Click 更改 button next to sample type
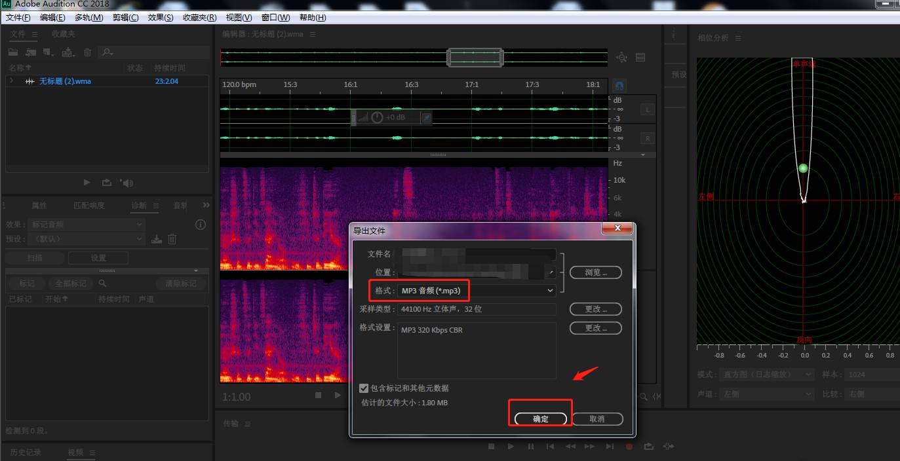 596,309
